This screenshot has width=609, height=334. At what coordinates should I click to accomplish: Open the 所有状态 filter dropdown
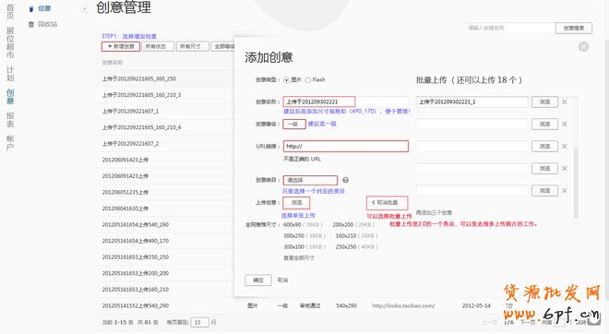tap(158, 47)
